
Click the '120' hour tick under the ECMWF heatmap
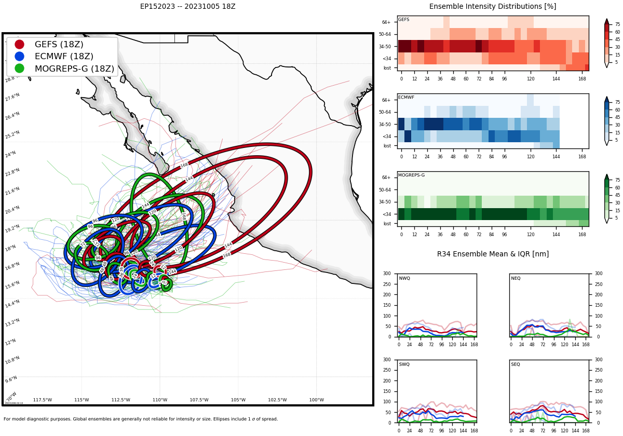531,156
